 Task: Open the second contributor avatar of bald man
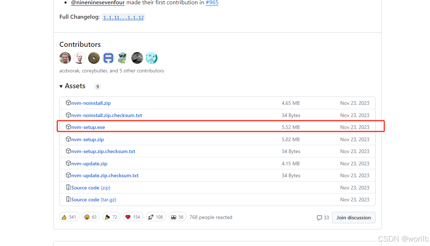point(80,58)
